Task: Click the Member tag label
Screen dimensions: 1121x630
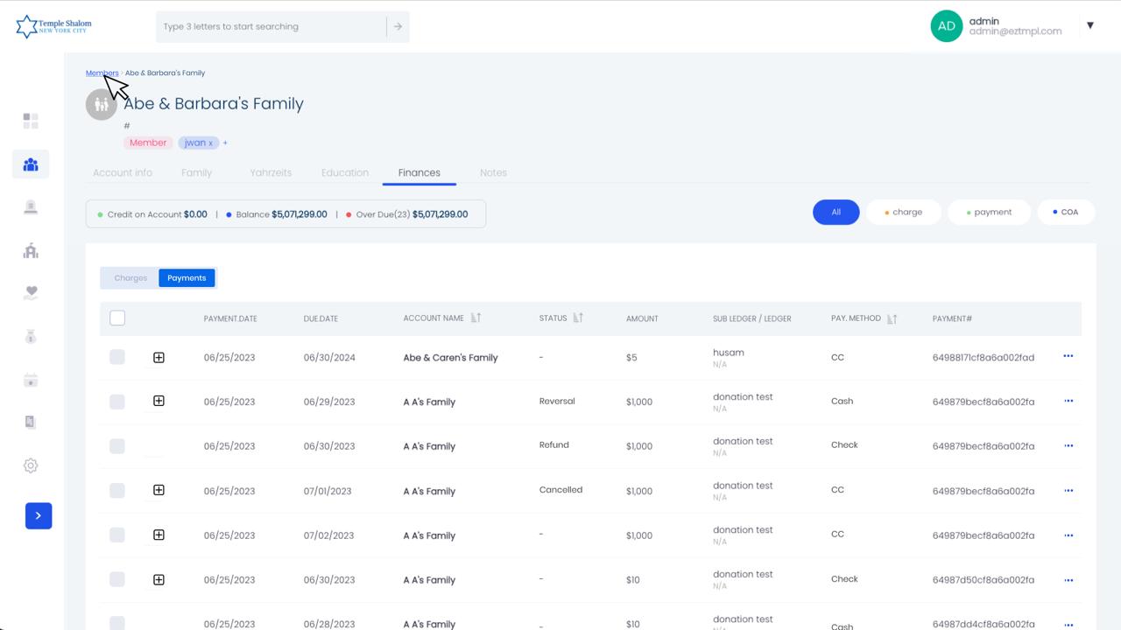Action: 148,143
